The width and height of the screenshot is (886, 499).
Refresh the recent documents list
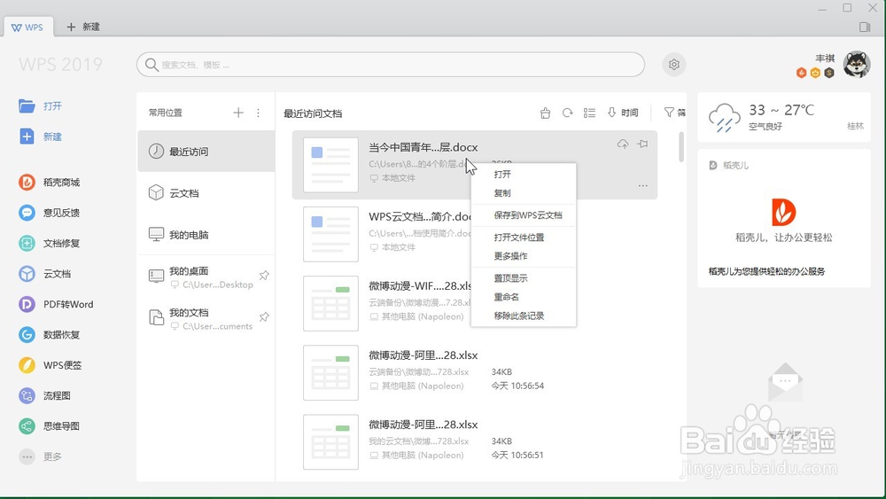coord(567,113)
